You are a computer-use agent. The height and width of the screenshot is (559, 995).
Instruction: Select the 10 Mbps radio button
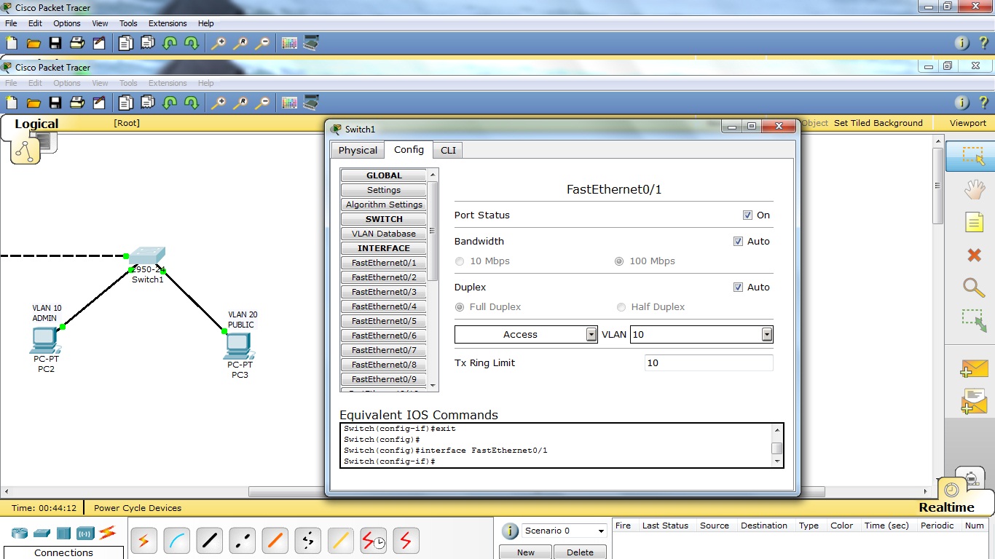(x=460, y=261)
